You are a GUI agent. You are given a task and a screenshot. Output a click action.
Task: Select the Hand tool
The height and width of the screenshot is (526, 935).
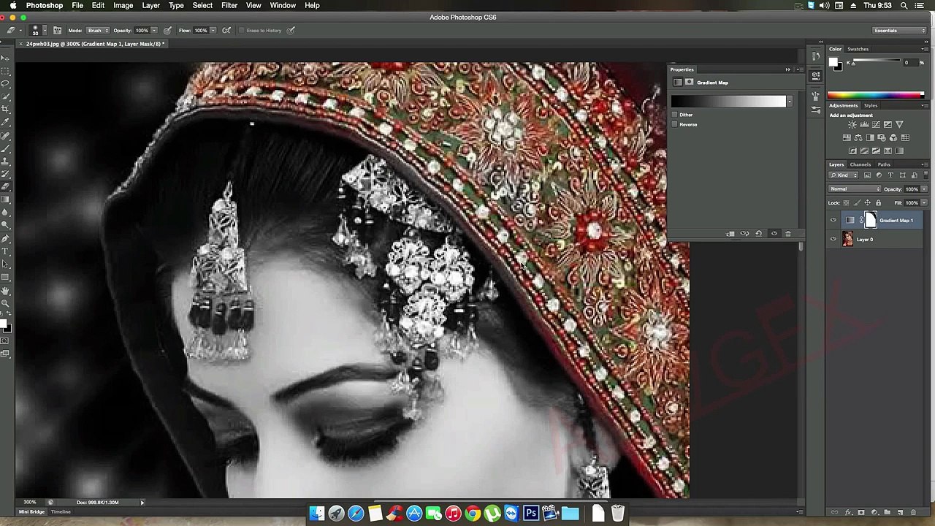(x=7, y=290)
